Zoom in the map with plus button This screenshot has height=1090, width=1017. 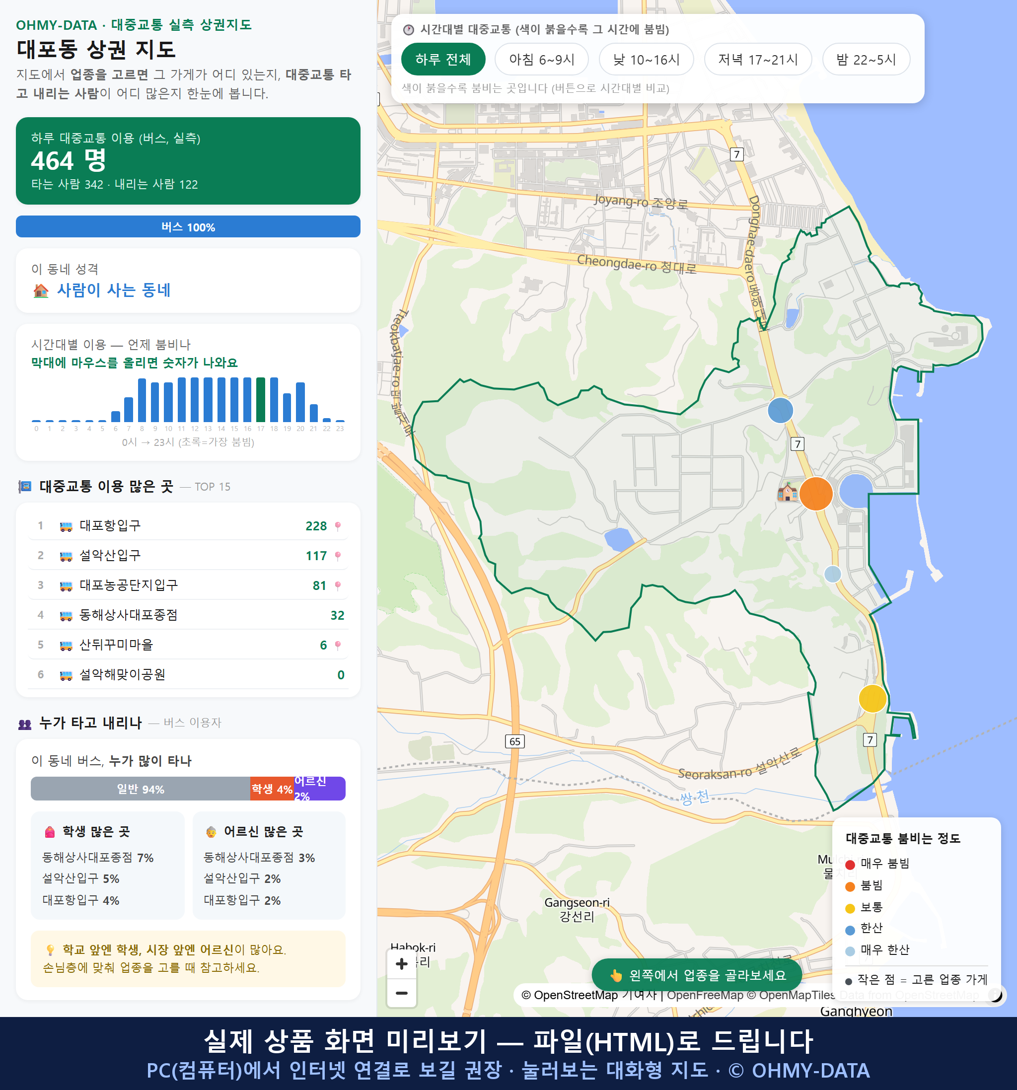(x=402, y=964)
